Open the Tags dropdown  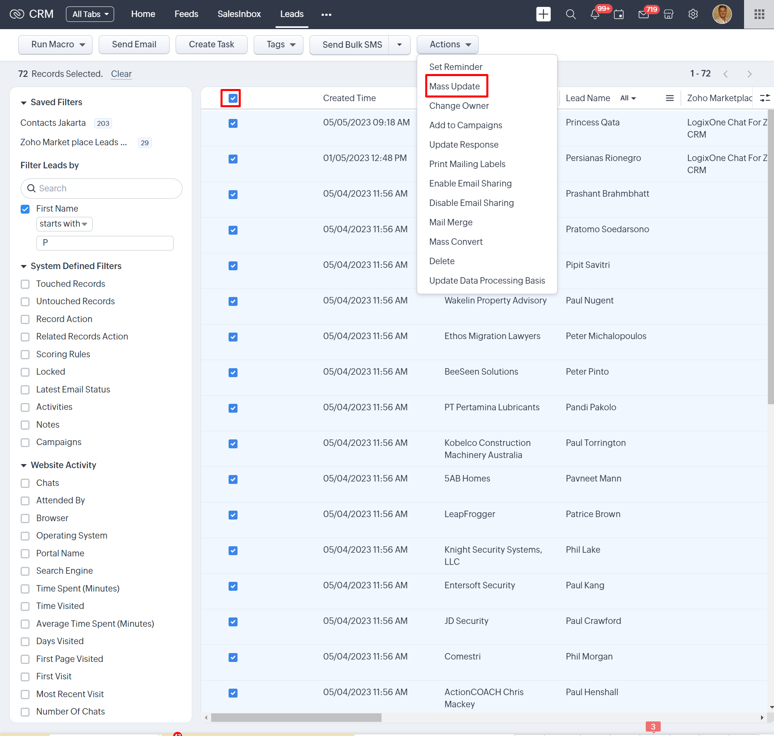click(278, 45)
